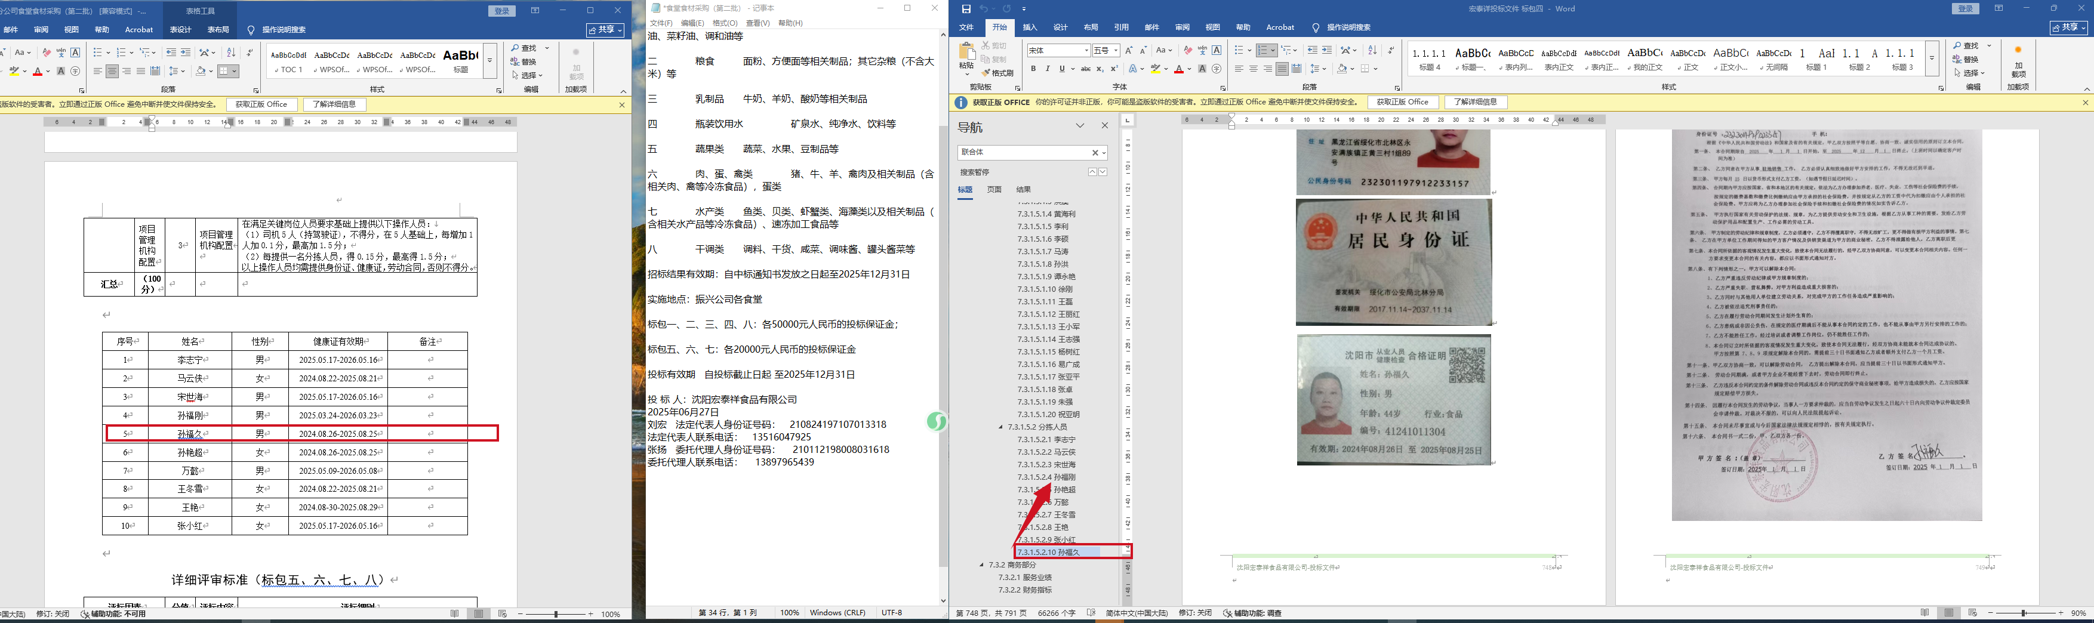Open Notepad's 文件(F) menu
This screenshot has width=2094, height=623.
pyautogui.click(x=661, y=23)
